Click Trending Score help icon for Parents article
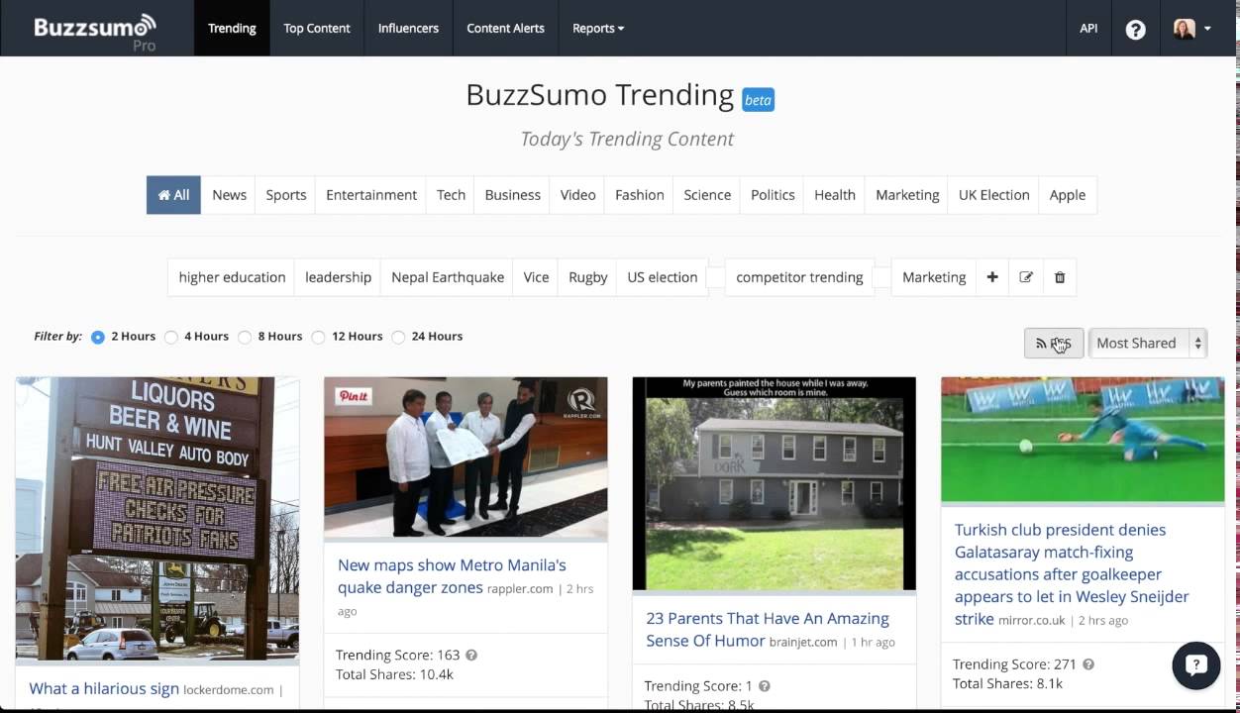Image resolution: width=1240 pixels, height=713 pixels. pyautogui.click(x=765, y=686)
